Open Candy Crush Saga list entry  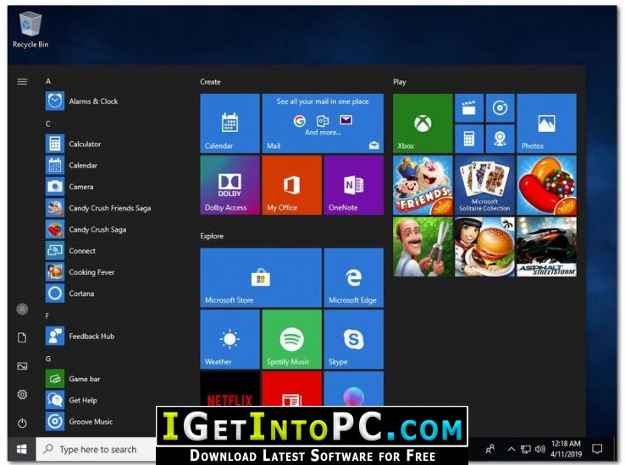(x=113, y=229)
